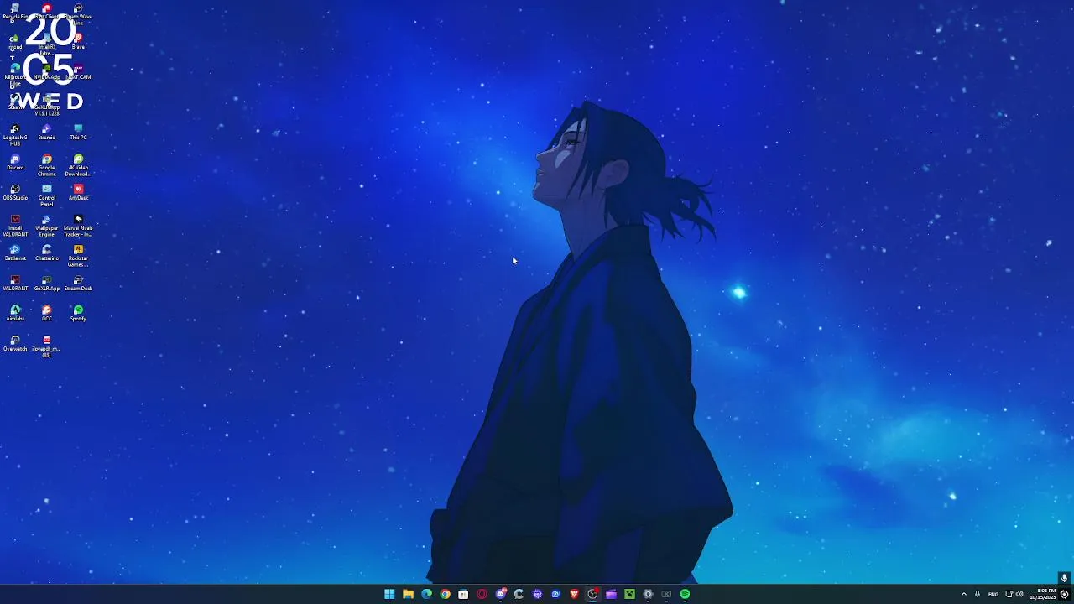Select the Control Panel desktop icon
The height and width of the screenshot is (604, 1074).
point(46,195)
